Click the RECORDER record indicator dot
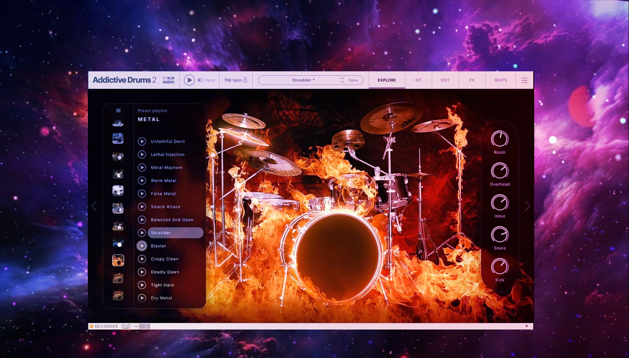Screen dimensions: 629x358 tap(92, 327)
